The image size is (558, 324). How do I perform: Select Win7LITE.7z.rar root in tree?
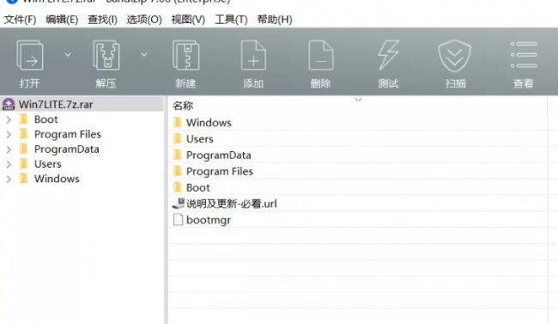[x=56, y=105]
